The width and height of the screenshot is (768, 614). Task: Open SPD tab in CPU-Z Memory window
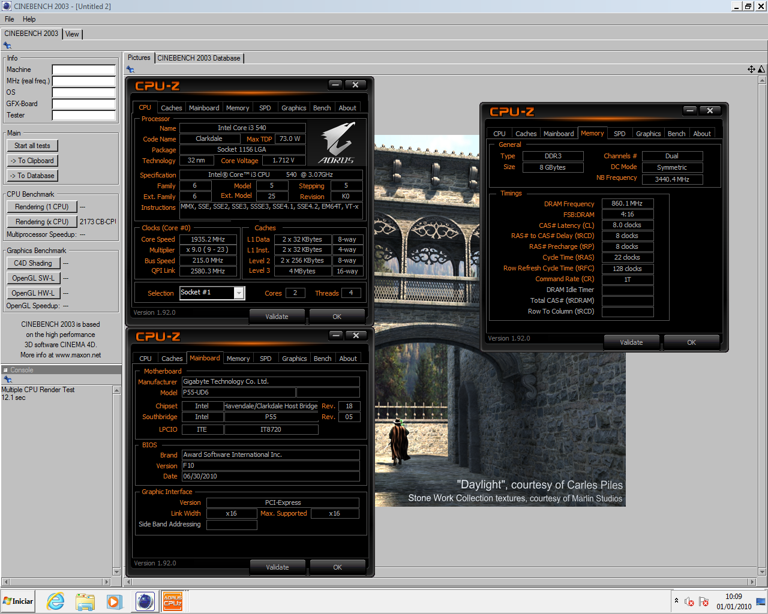[x=620, y=134]
